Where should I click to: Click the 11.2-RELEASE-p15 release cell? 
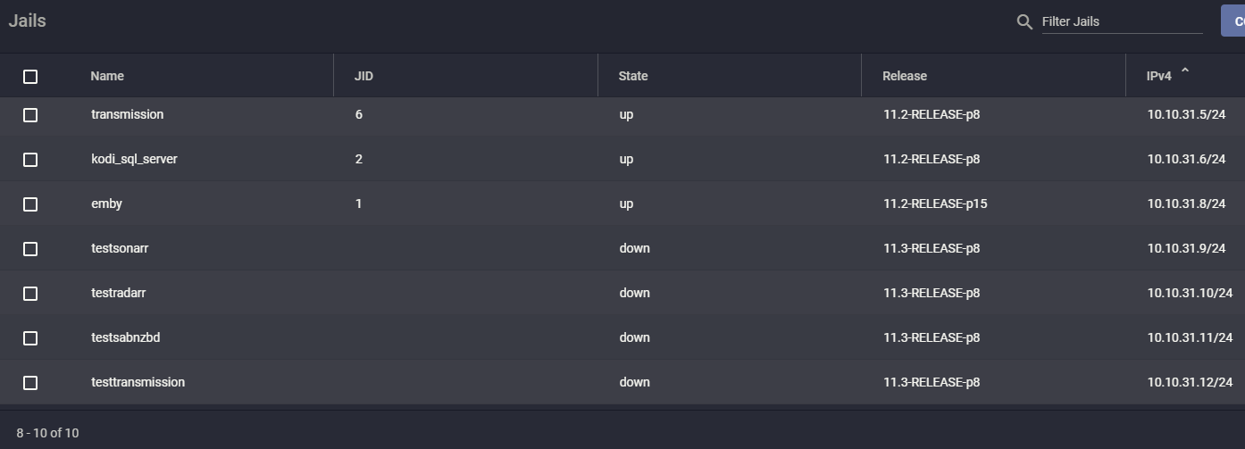[x=935, y=204]
